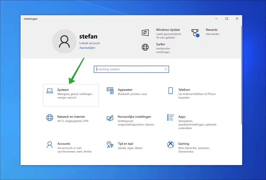Click the Gaming Xbox icon
This screenshot has width=266, height=180.
pos(171,145)
